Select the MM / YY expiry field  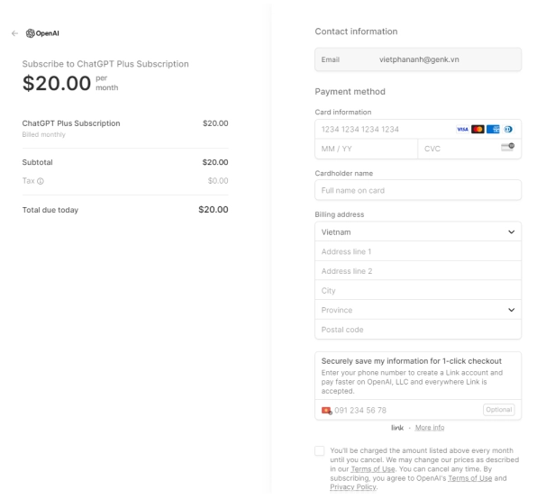(x=366, y=149)
